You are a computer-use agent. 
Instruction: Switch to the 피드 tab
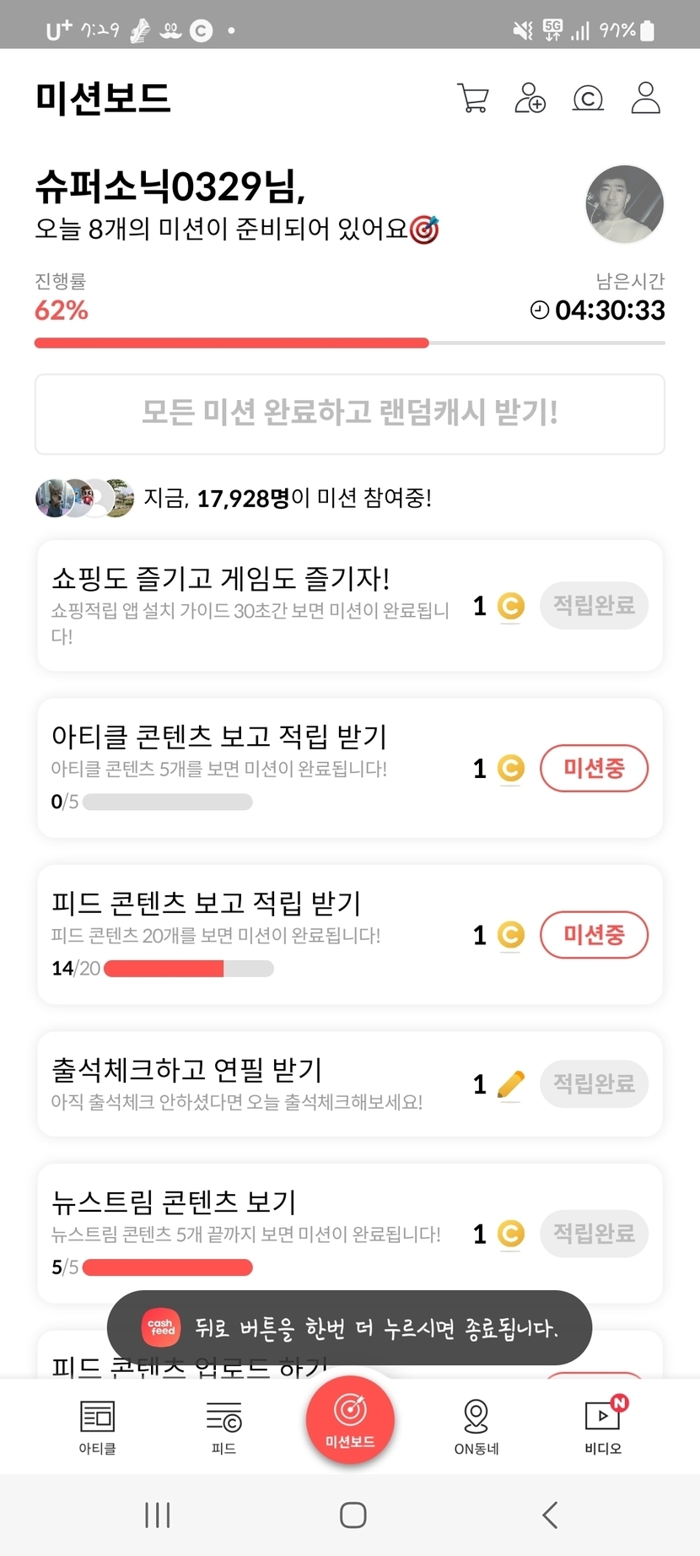pyautogui.click(x=223, y=1426)
